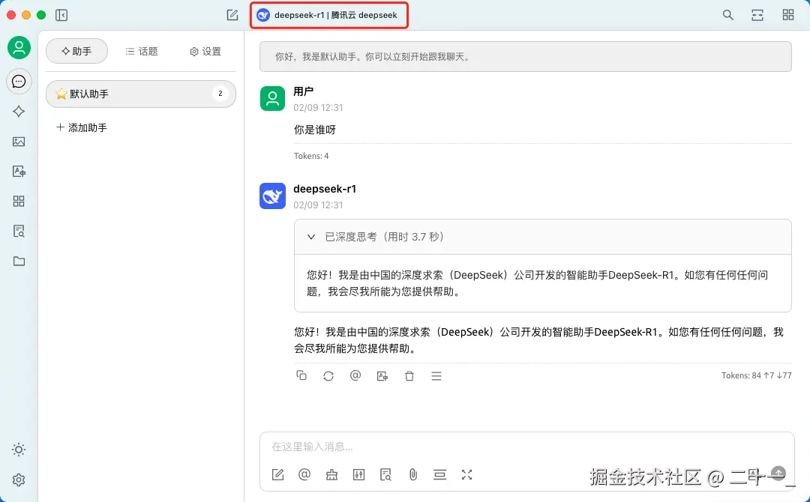
Task: Click the Tokens: 4 label
Action: tap(311, 156)
